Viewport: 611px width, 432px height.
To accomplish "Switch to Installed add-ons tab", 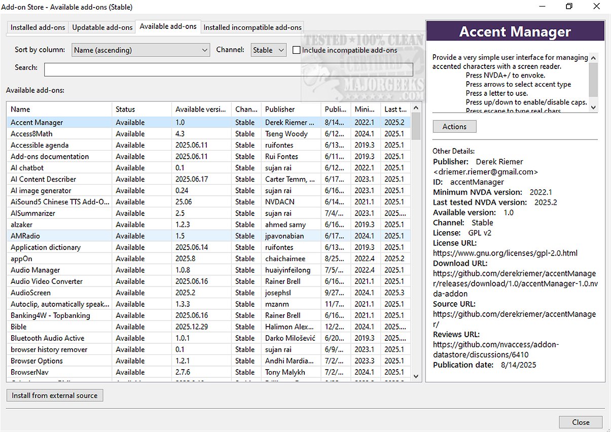I will click(x=38, y=27).
